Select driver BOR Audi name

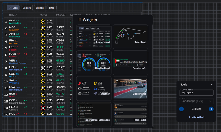pyautogui.click(x=13, y=95)
